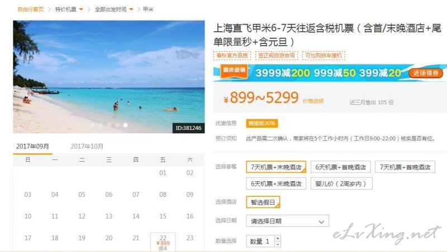Open the 价格说明 price explanation link

point(313,101)
